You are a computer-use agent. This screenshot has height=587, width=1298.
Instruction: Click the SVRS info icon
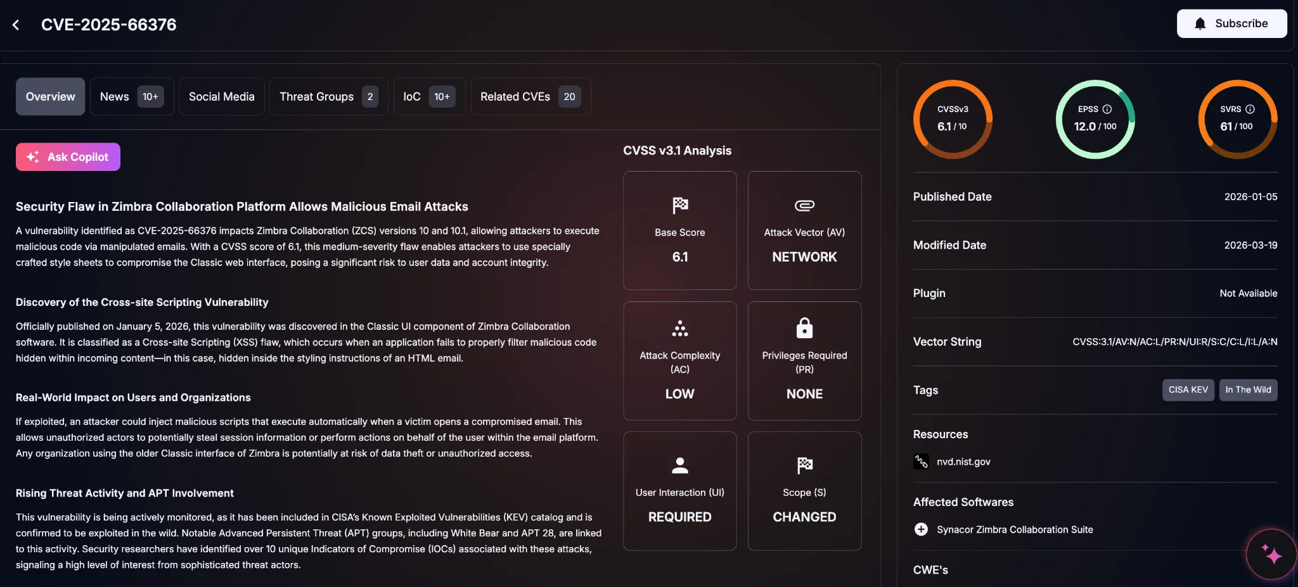(x=1250, y=109)
